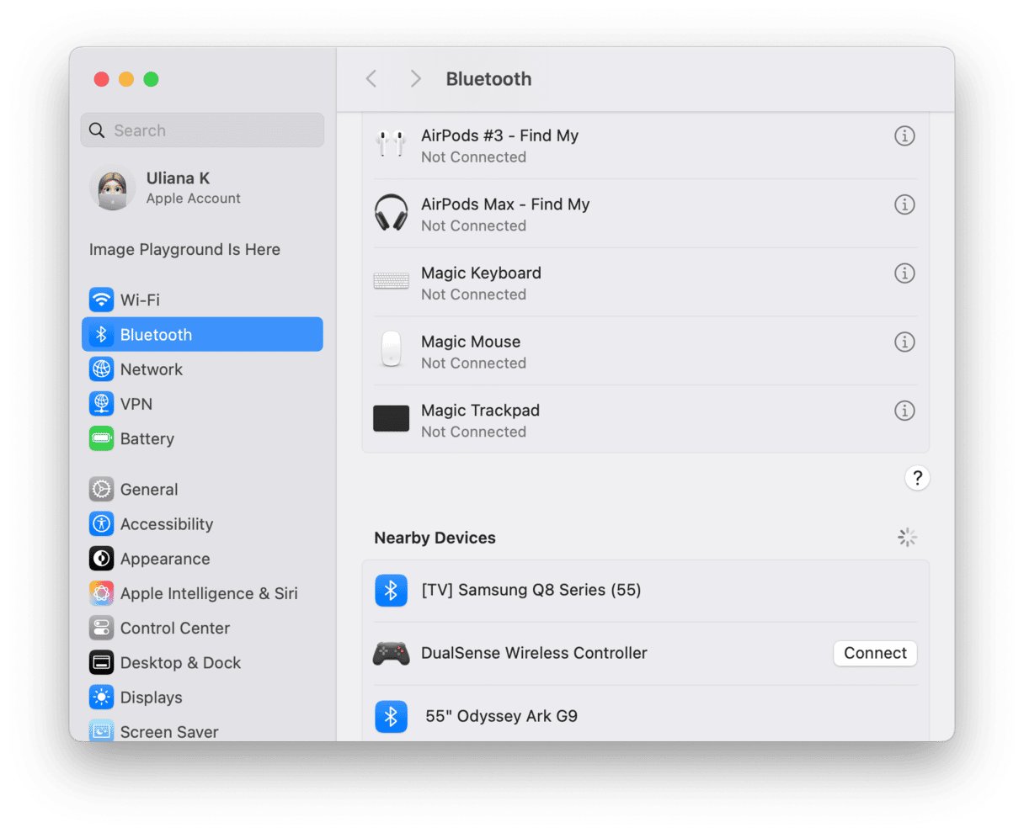
Task: Click the Apple Intelligence & Siri icon
Action: tap(101, 593)
